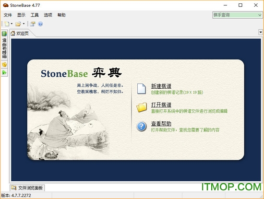This screenshot has height=199, width=264.
Task: Click the 查看帮助 link
Action: pyautogui.click(x=161, y=124)
